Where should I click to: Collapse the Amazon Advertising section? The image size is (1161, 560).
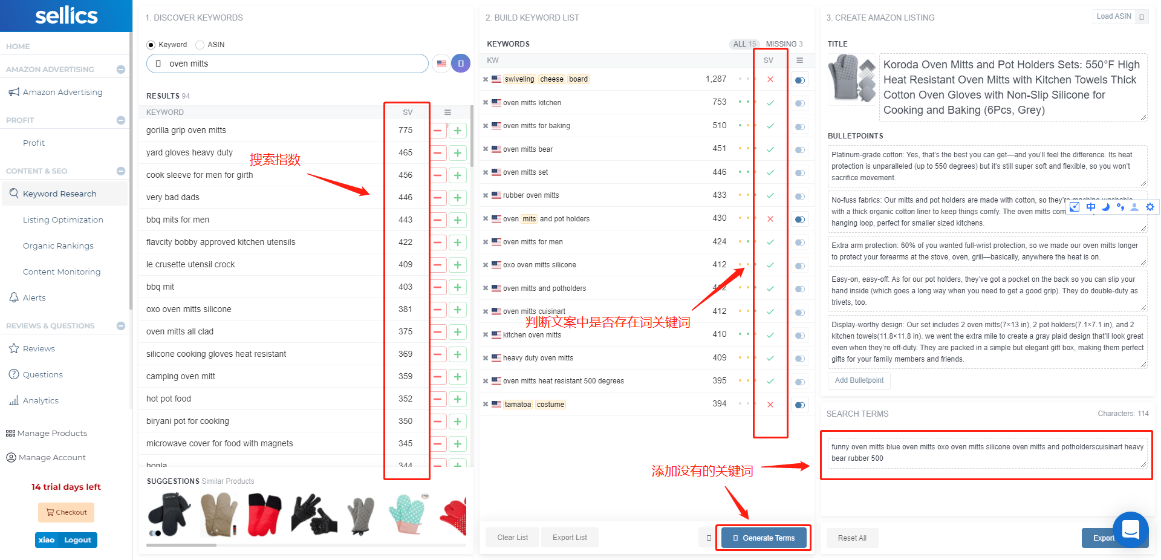pos(121,70)
